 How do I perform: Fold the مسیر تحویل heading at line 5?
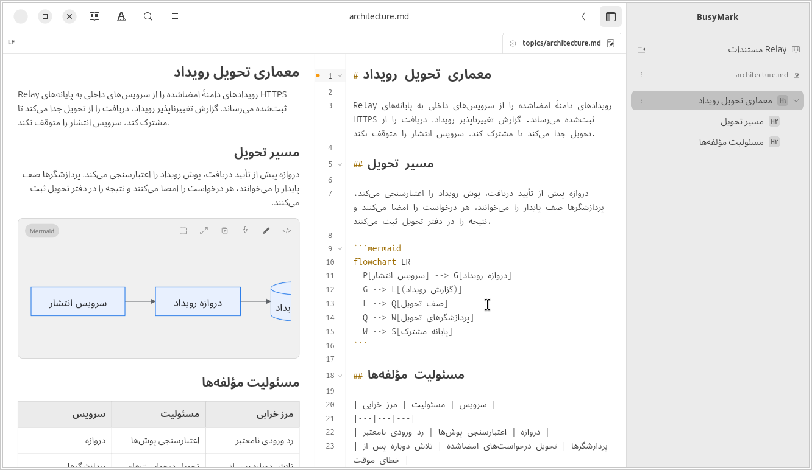point(340,164)
